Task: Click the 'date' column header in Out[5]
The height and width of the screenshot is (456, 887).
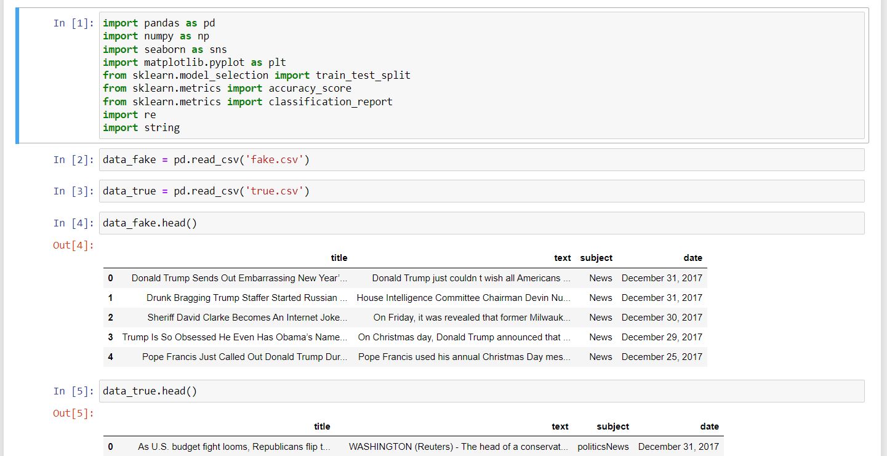Action: pyautogui.click(x=710, y=426)
